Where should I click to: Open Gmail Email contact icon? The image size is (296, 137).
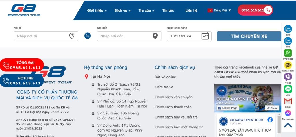pyautogui.click(x=288, y=101)
